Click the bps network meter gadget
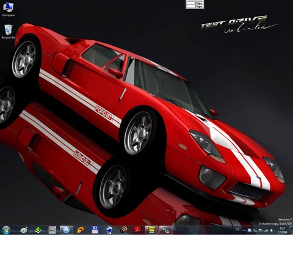 click(x=195, y=4)
